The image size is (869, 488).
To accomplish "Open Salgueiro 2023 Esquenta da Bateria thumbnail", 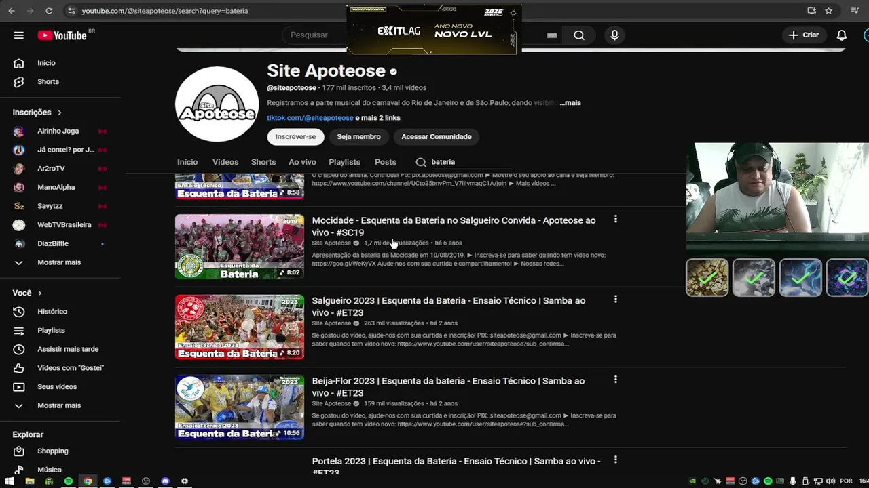I will (240, 327).
